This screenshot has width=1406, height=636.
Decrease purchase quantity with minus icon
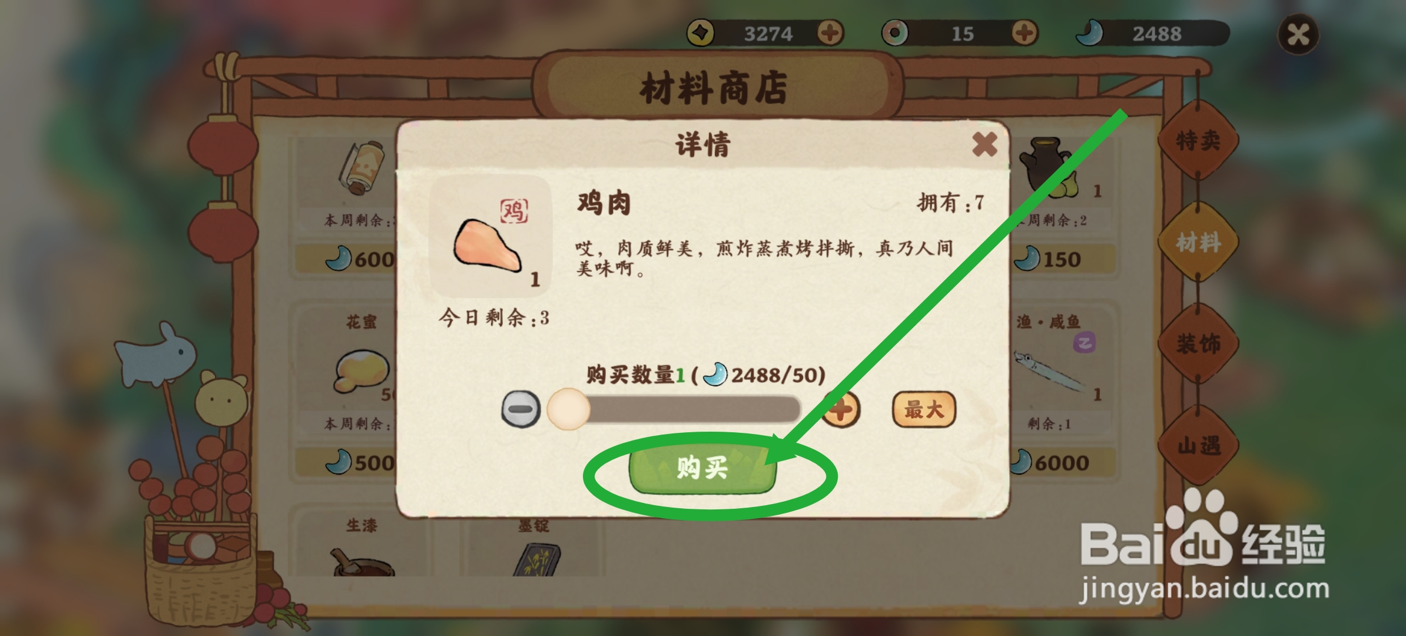520,409
